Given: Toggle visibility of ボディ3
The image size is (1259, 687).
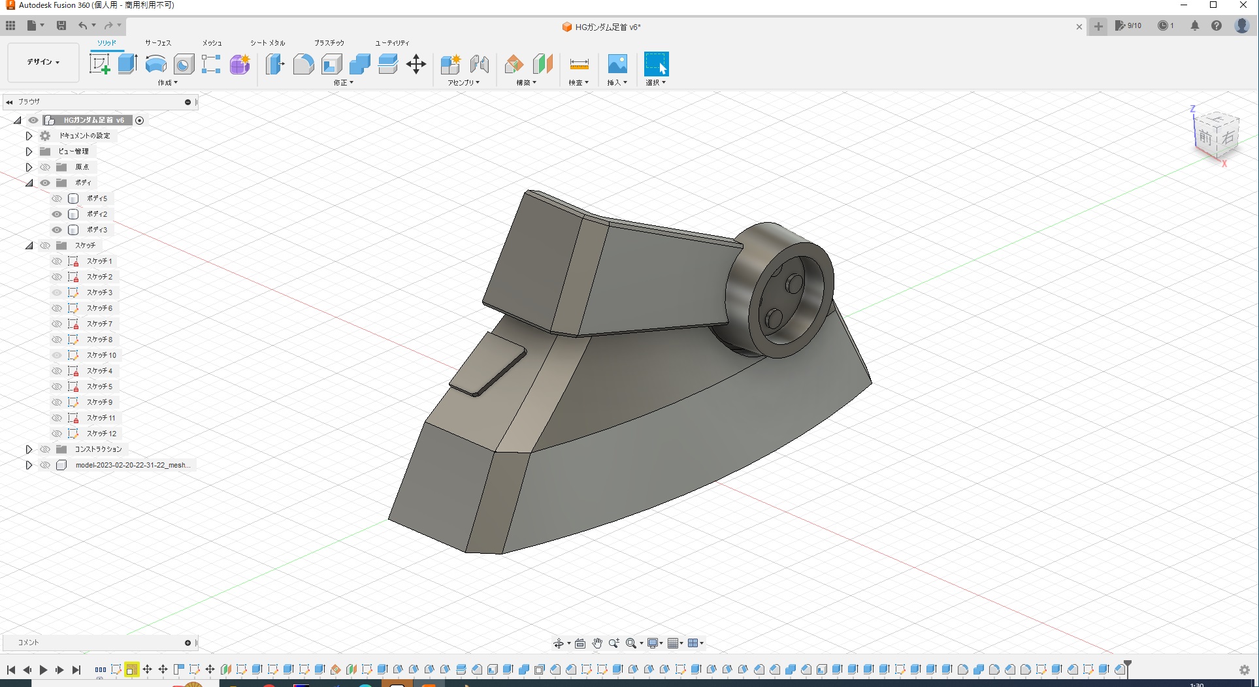Looking at the screenshot, I should 57,230.
